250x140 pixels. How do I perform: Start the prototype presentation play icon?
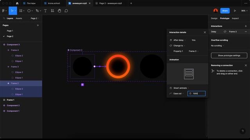[x=235, y=11]
